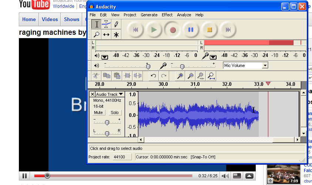This screenshot has width=312, height=185.
Task: Click the Zoom In magnifier icon
Action: (x=180, y=76)
